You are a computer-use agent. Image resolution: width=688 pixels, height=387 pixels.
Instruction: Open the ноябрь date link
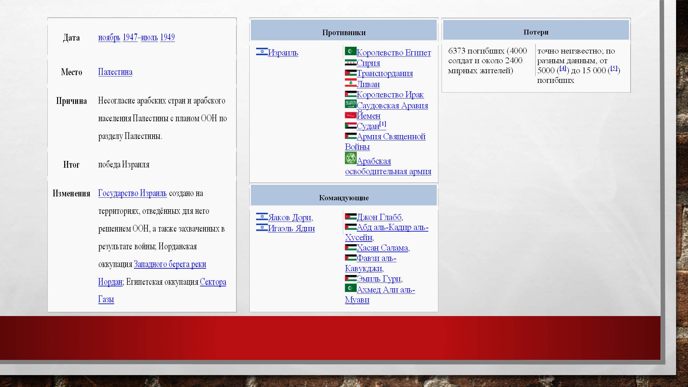tap(109, 37)
